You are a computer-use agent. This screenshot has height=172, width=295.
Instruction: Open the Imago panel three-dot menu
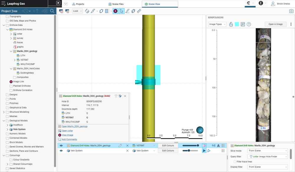coord(291,24)
